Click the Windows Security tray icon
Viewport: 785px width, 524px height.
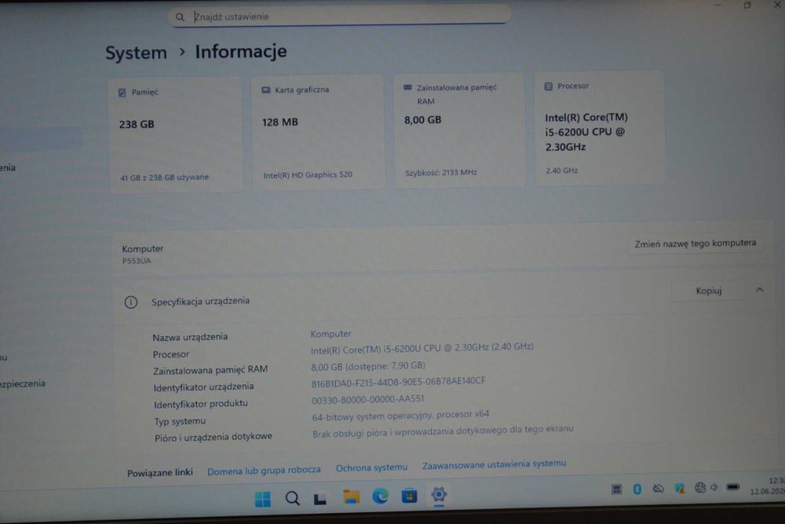coord(679,488)
